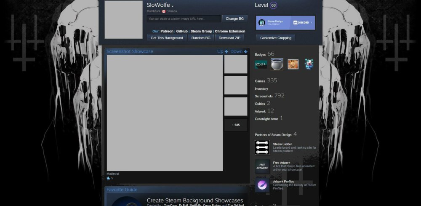Click the level 63 badge circle
Image resolution: width=421 pixels, height=206 pixels.
(x=273, y=5)
